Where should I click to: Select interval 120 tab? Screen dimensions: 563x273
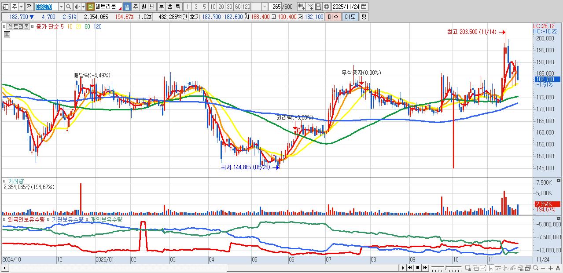tap(246, 7)
